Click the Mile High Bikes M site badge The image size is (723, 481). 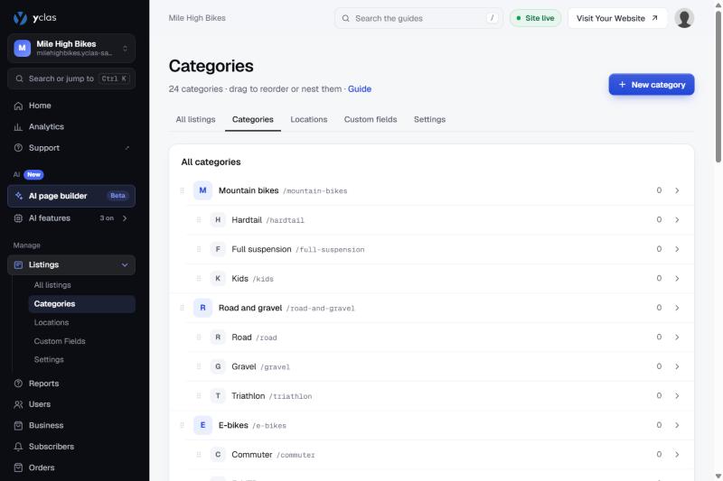click(x=22, y=48)
